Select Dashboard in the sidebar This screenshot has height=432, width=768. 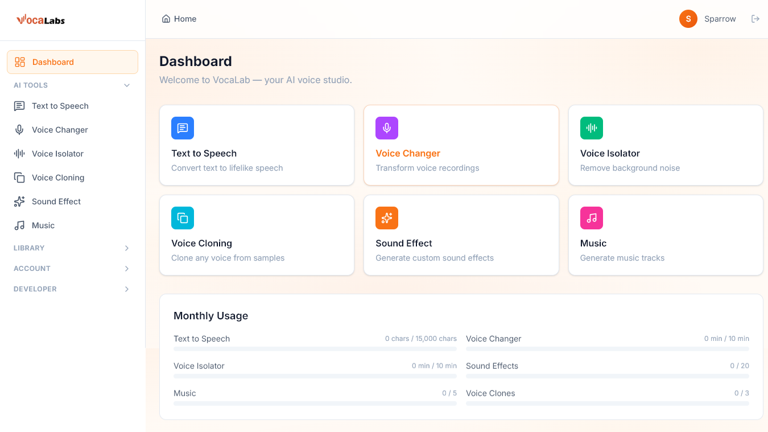pos(72,62)
